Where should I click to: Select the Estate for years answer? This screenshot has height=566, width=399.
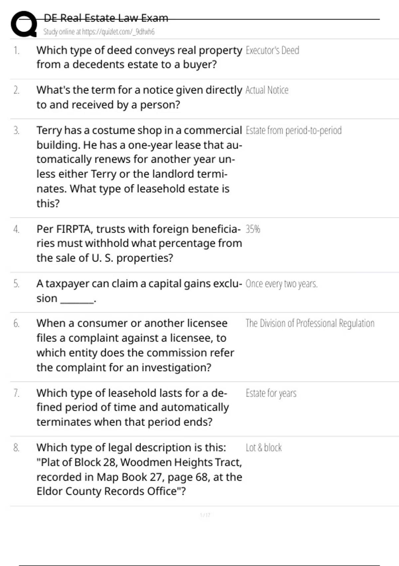click(x=271, y=393)
